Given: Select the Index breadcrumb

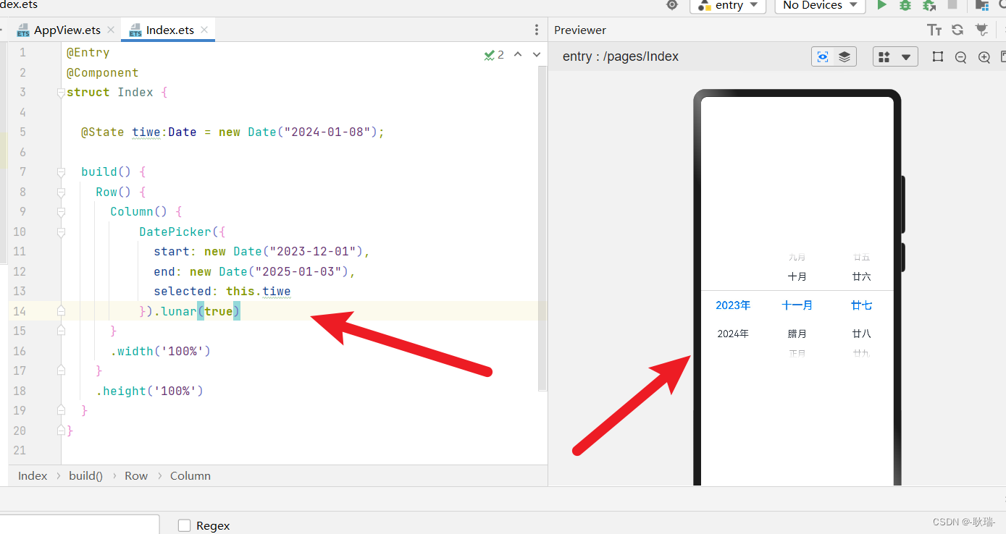Looking at the screenshot, I should point(33,475).
